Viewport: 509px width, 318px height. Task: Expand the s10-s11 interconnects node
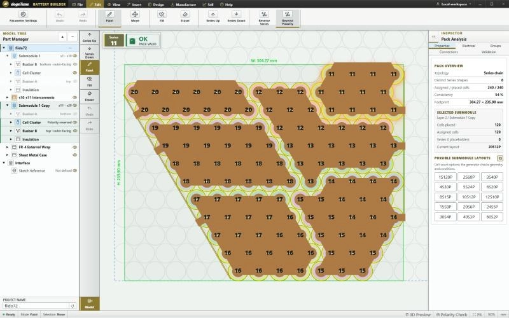[x=8, y=97]
